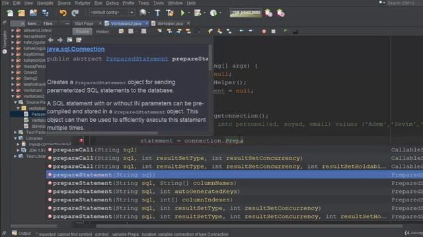Open the Tools menu
Viewport: 423px width, 237px height.
[159, 3]
